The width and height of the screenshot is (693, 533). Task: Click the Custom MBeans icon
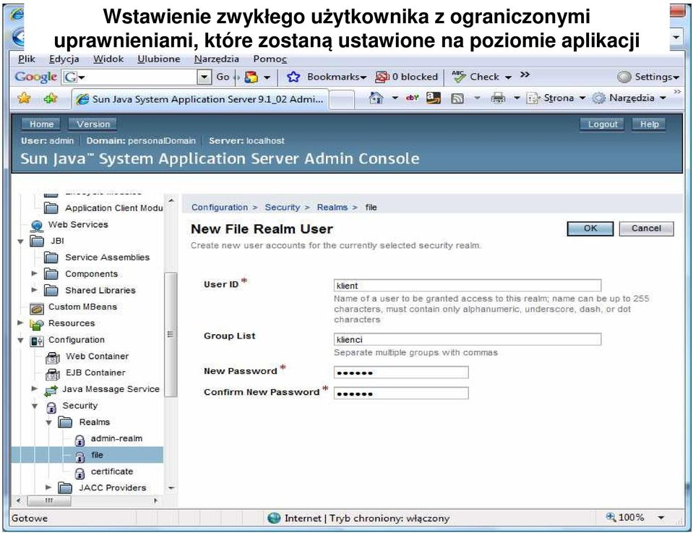(37, 308)
